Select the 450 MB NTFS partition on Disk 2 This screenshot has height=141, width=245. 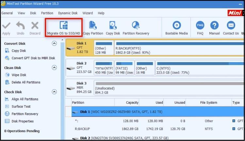104,68
